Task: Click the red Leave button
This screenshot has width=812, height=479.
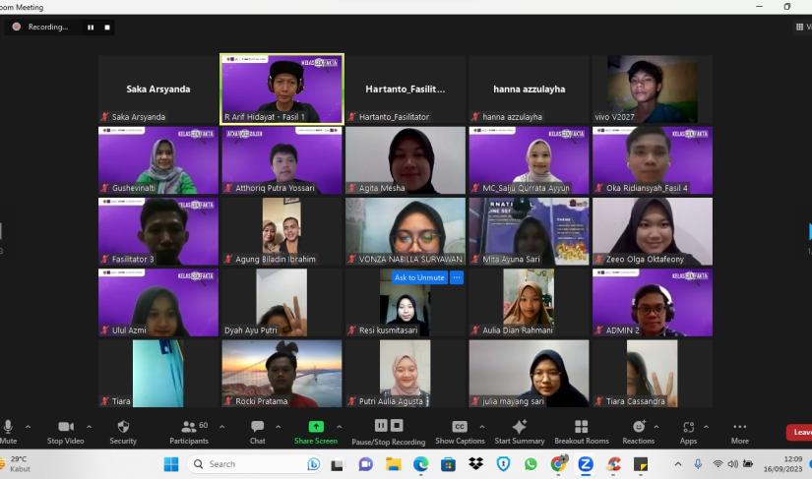Action: pos(801,432)
